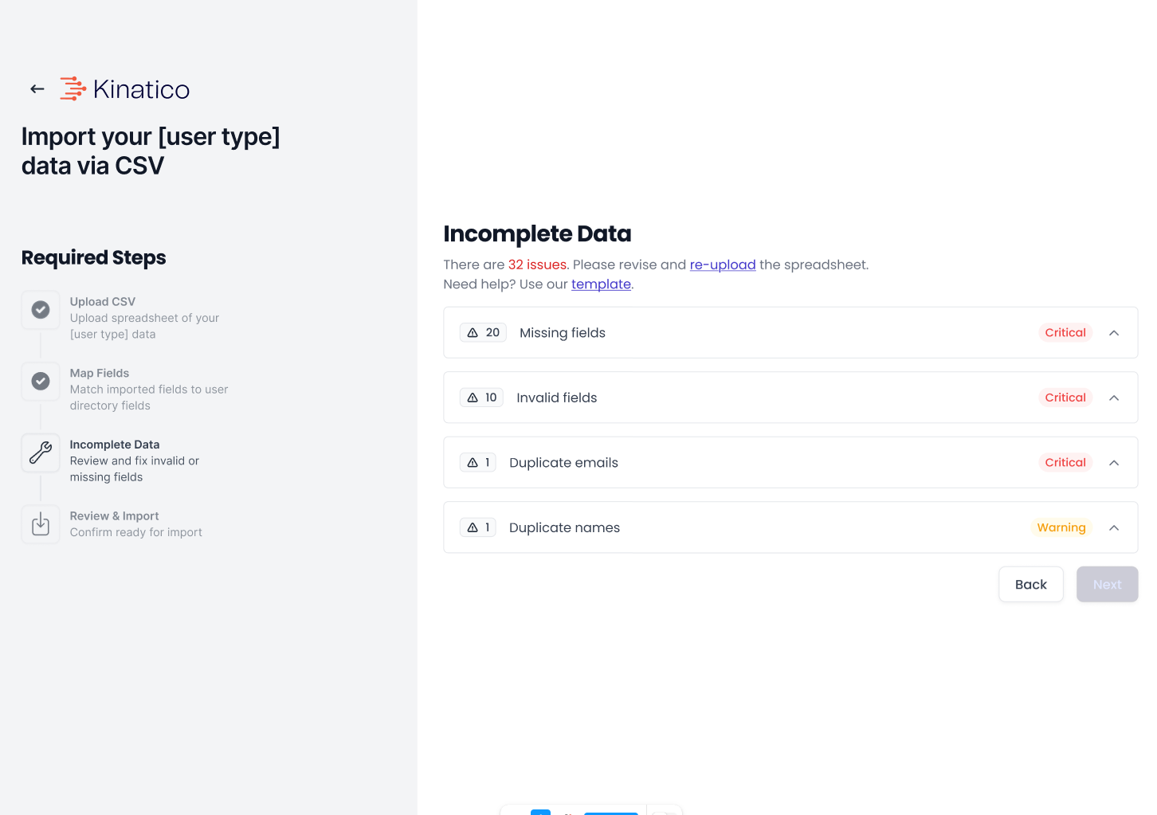1157x815 pixels.
Task: Click the Next button
Action: tap(1108, 585)
